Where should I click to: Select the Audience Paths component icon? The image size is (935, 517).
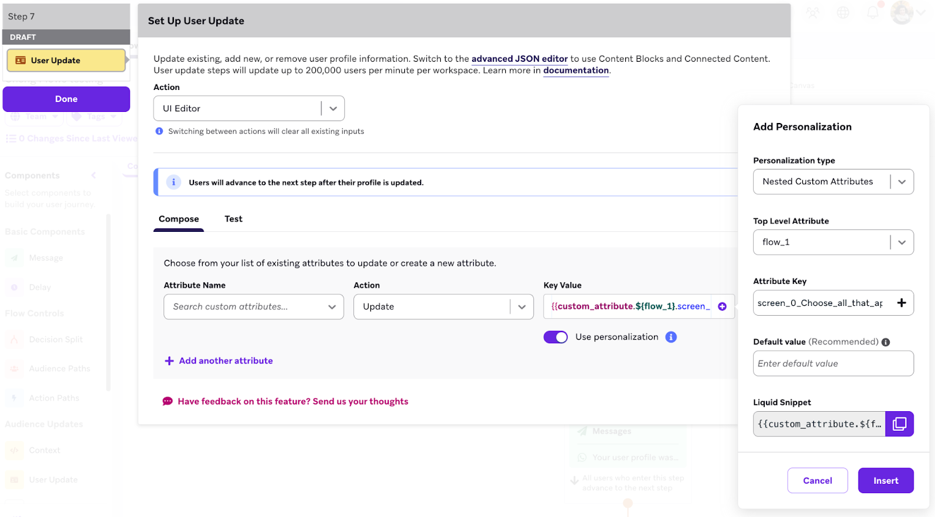(13, 368)
